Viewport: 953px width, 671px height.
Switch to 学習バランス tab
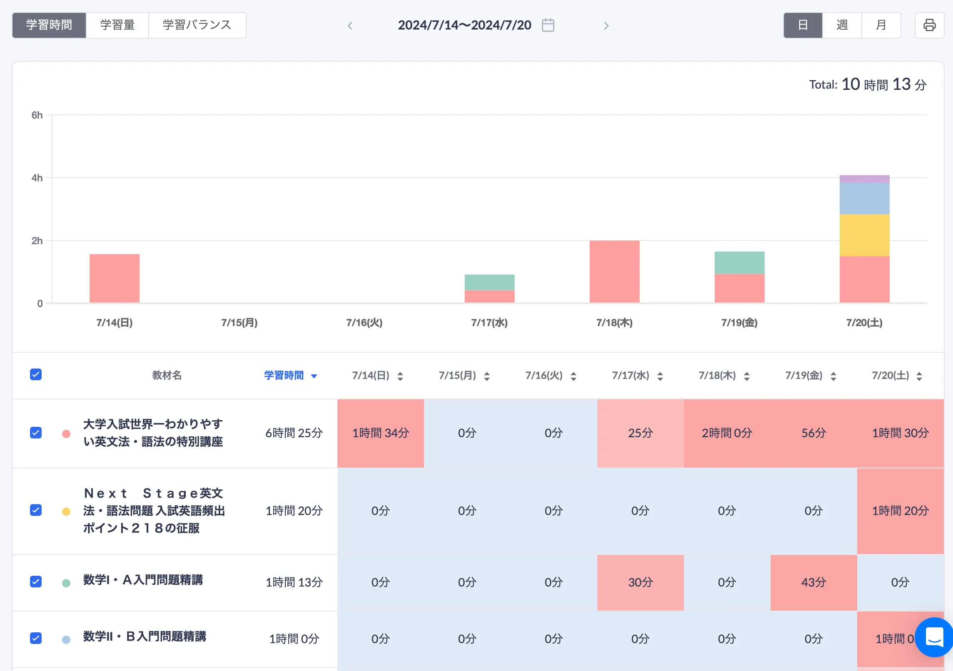pos(197,25)
